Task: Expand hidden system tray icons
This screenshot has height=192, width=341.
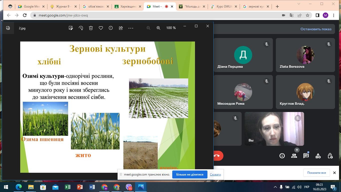Action: pyautogui.click(x=275, y=187)
